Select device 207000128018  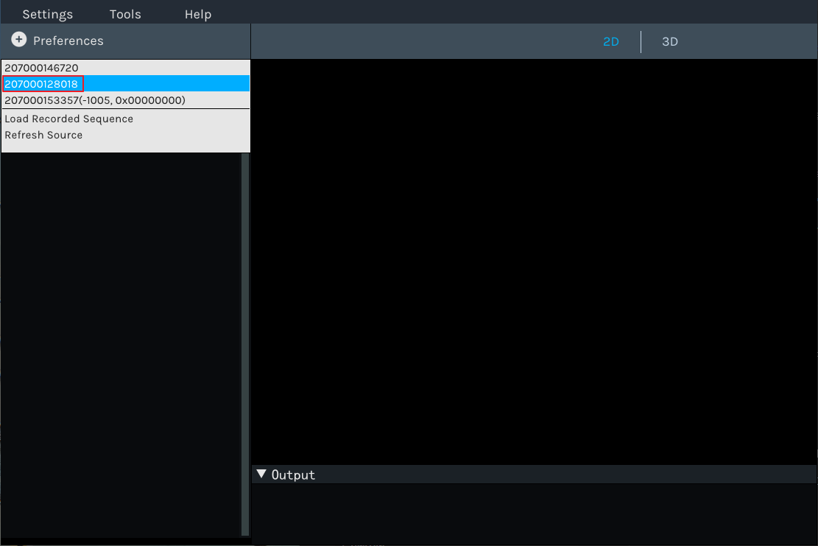click(x=126, y=83)
